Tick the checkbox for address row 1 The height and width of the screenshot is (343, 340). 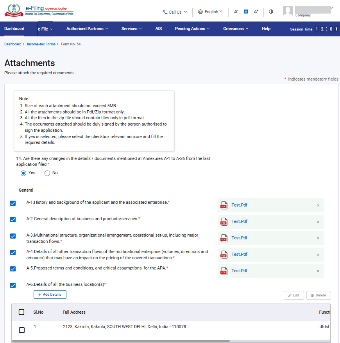22,330
